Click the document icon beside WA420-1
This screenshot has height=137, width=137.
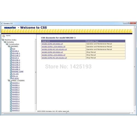[x=11, y=96]
